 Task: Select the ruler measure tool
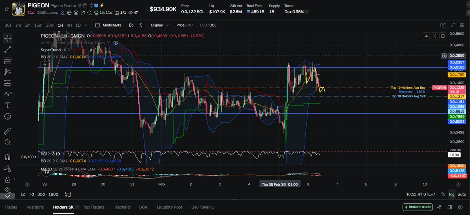(7, 131)
